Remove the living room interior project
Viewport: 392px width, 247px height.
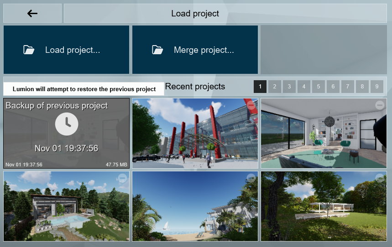click(x=380, y=105)
